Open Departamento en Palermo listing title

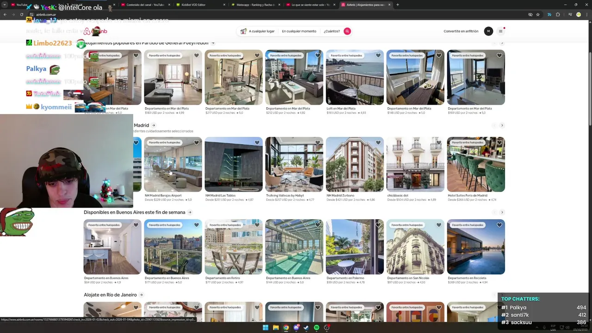(345, 278)
